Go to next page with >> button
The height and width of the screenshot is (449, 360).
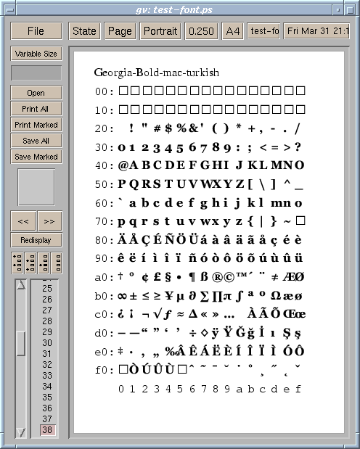(x=49, y=221)
